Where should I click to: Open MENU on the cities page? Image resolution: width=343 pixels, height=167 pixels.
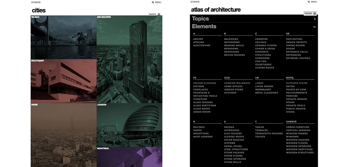pos(158,2)
